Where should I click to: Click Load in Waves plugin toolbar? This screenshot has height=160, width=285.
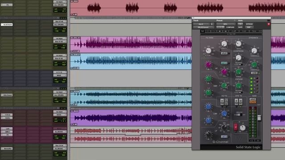[x=244, y=31]
